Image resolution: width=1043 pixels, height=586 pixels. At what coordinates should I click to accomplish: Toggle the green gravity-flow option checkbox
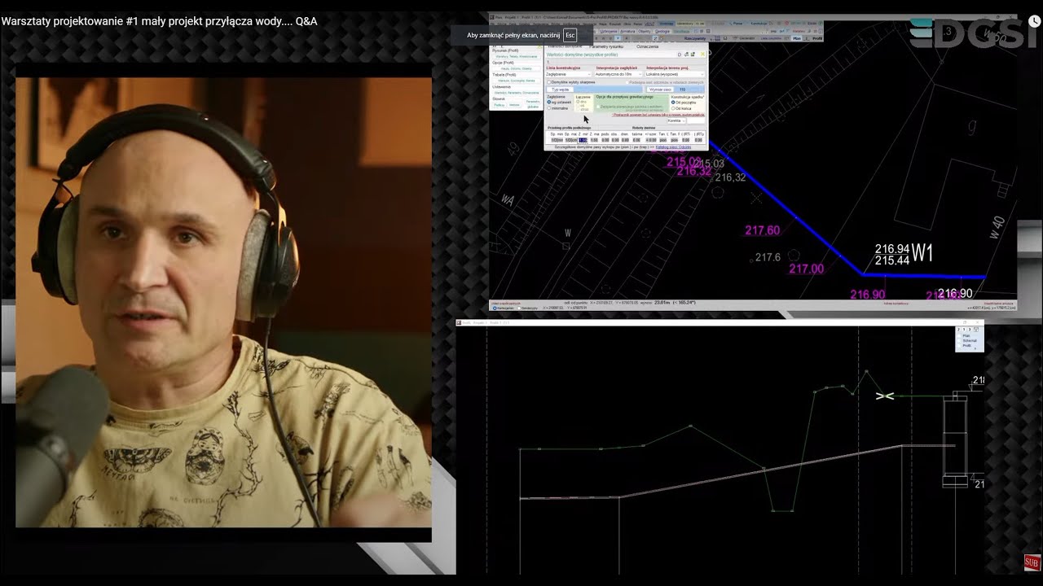pos(600,106)
